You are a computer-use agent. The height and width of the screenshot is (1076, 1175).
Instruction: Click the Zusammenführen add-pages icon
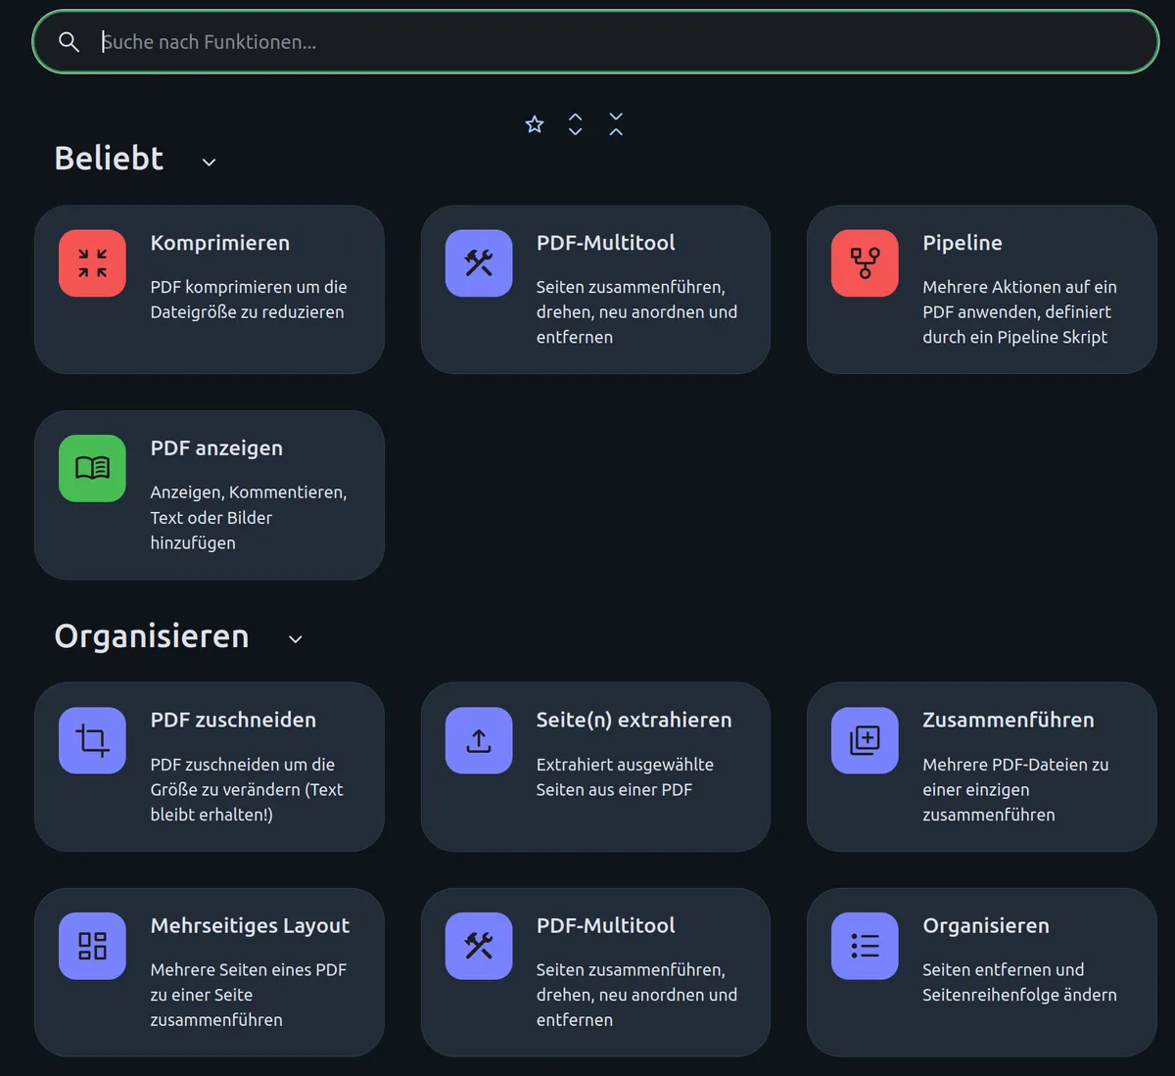coord(865,740)
